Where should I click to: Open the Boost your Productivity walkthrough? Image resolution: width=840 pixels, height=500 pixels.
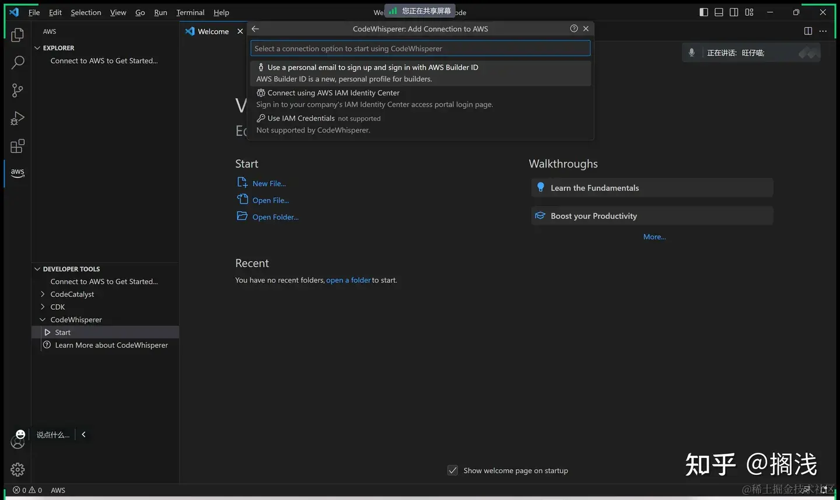(x=652, y=216)
